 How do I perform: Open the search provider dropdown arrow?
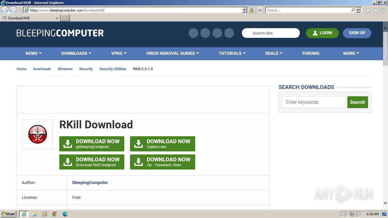pyautogui.click(x=358, y=10)
